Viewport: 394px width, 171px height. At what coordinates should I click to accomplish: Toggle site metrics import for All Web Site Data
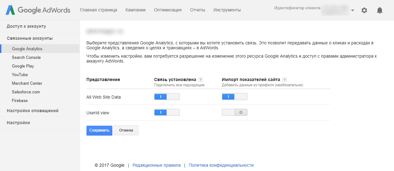point(235,97)
